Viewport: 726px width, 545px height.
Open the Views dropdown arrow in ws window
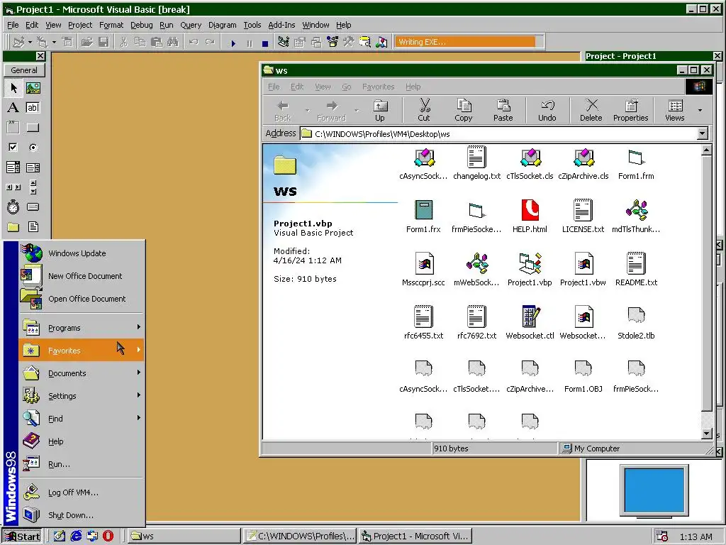click(x=700, y=110)
